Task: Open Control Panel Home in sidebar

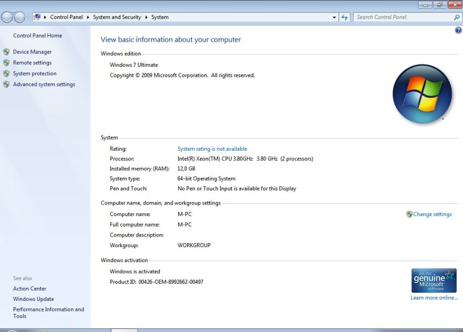Action: click(x=37, y=36)
